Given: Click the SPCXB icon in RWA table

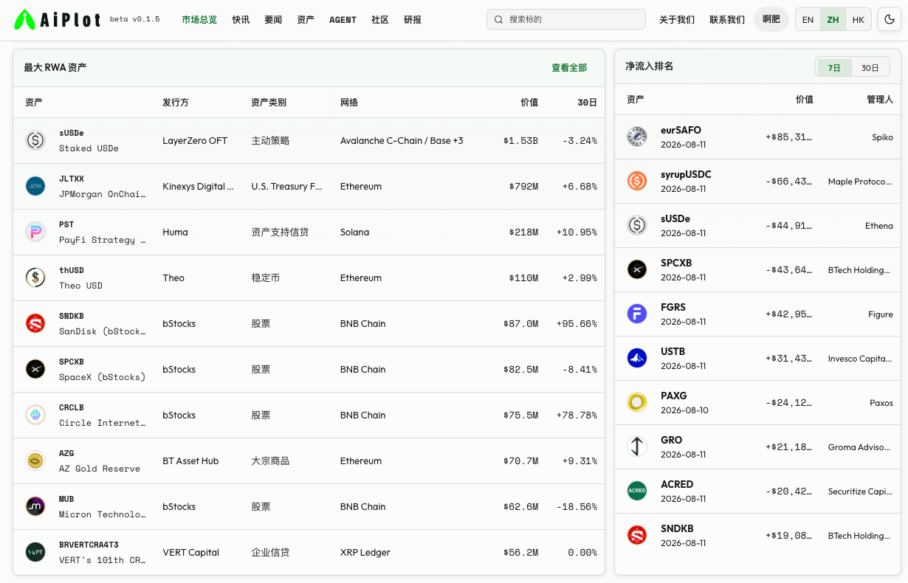Looking at the screenshot, I should [35, 369].
